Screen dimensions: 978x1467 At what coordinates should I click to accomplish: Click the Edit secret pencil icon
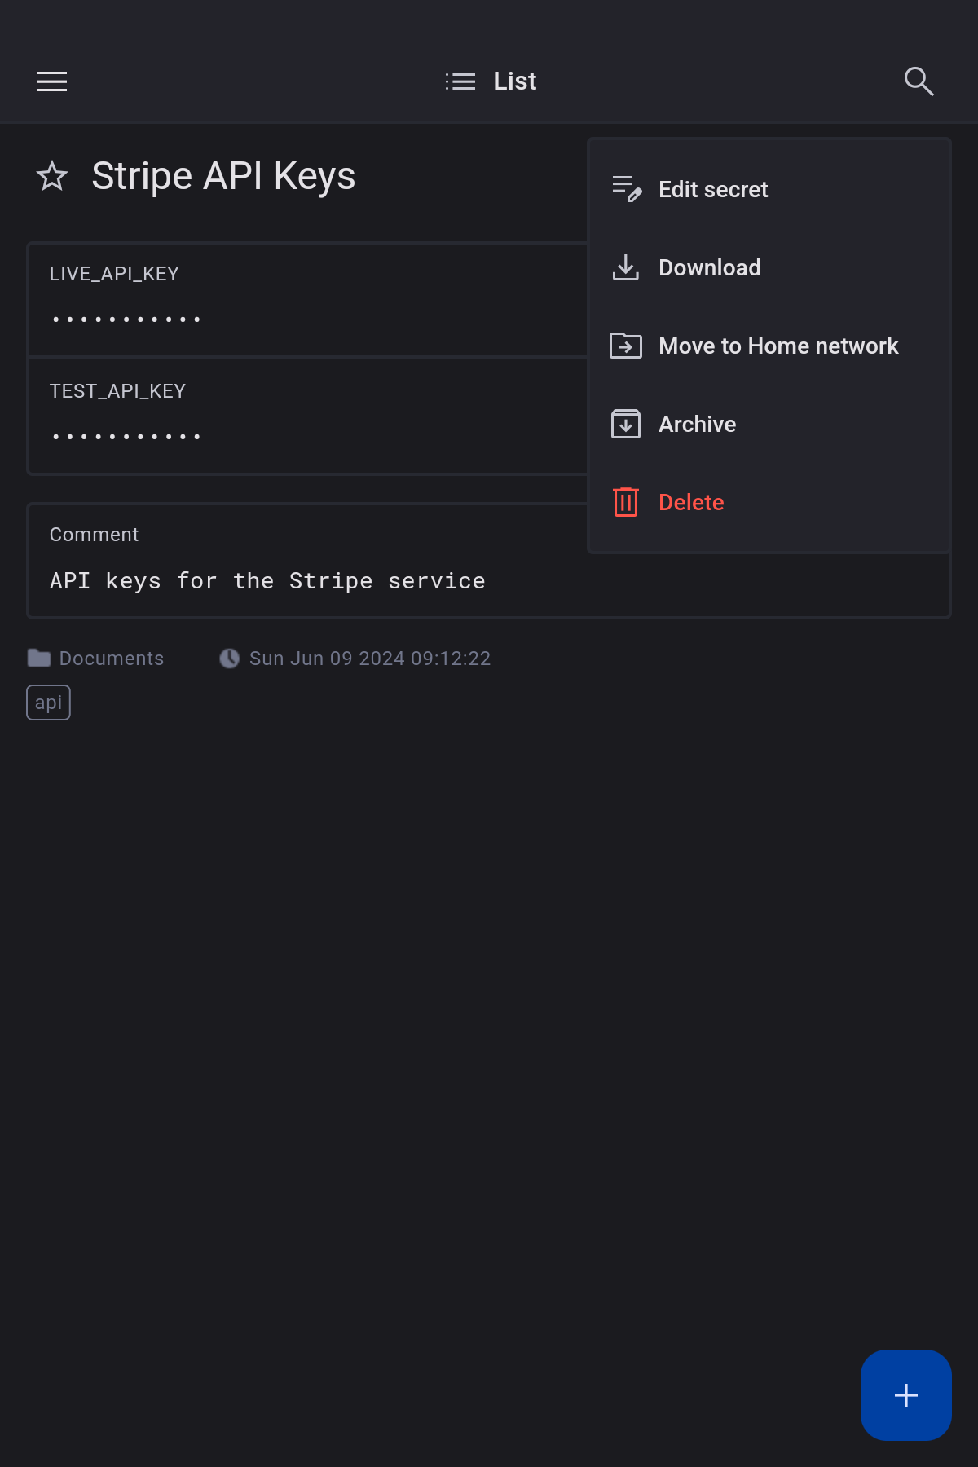click(x=626, y=189)
